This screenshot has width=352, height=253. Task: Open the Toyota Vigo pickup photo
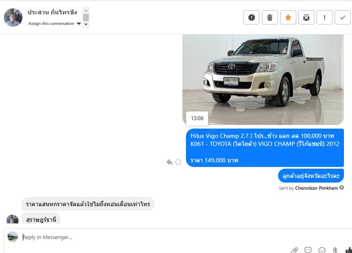point(263,80)
